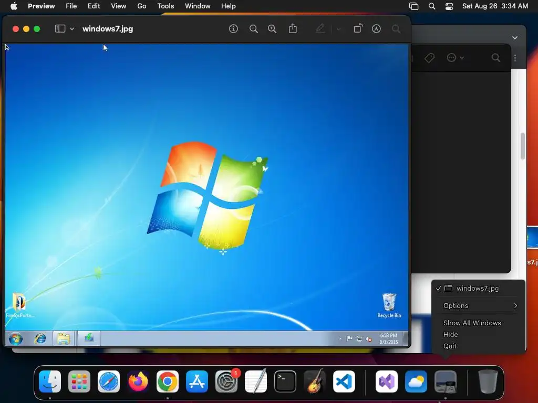538x403 pixels.
Task: Open the Trash in the Dock
Action: coord(488,381)
